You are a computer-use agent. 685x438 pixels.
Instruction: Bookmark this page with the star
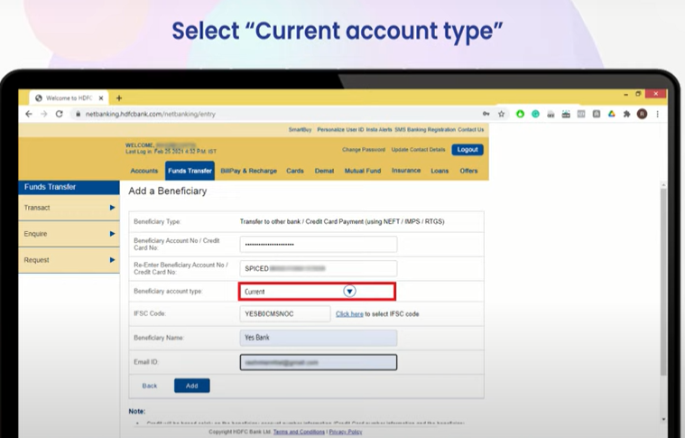tap(502, 114)
